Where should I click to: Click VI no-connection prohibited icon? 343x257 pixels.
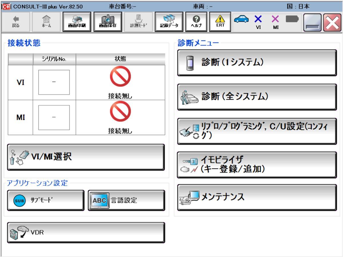(x=120, y=77)
